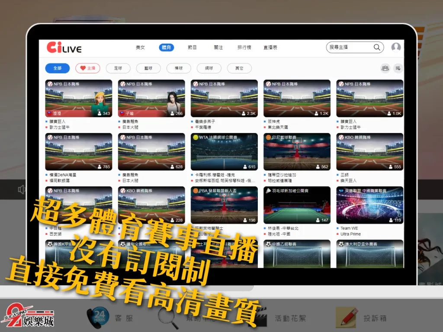Enable the 足球 category filter
Viewport: 443px width, 332px height.
click(118, 68)
